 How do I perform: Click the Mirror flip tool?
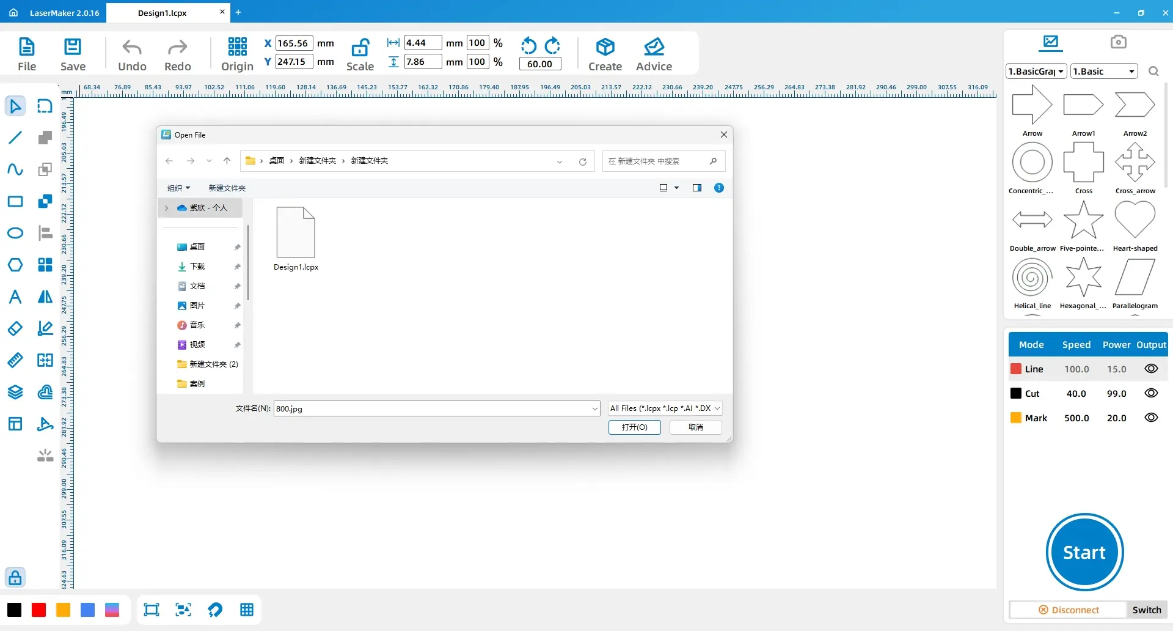tap(45, 297)
